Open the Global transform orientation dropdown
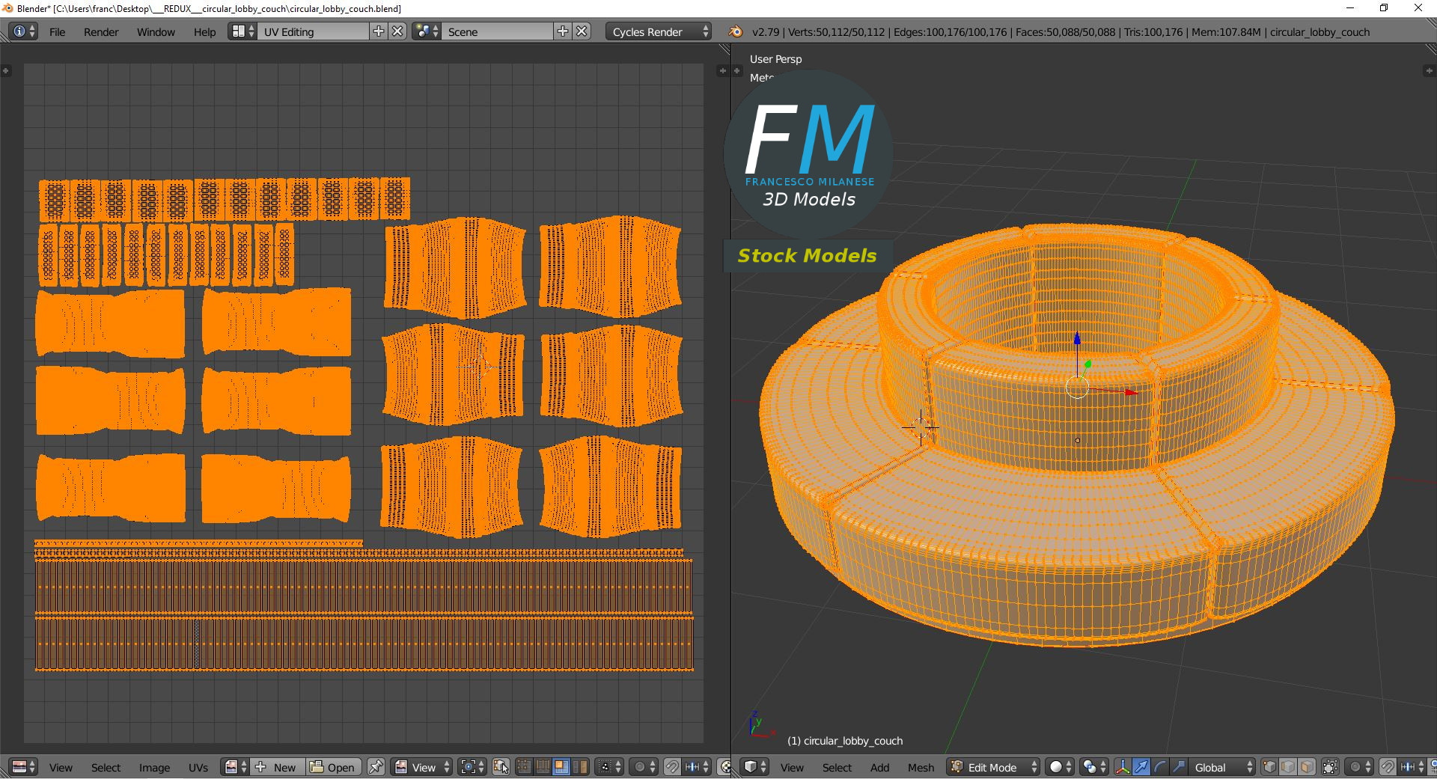Image resolution: width=1437 pixels, height=779 pixels. pyautogui.click(x=1220, y=767)
